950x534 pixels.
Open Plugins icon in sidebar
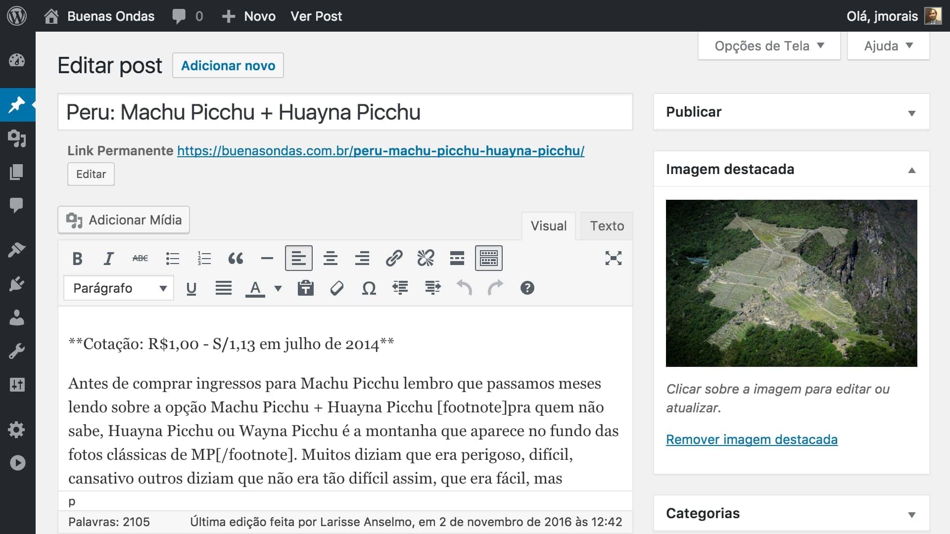(17, 283)
